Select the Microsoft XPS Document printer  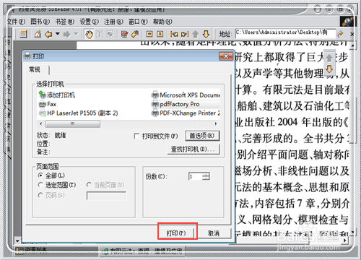click(x=186, y=95)
